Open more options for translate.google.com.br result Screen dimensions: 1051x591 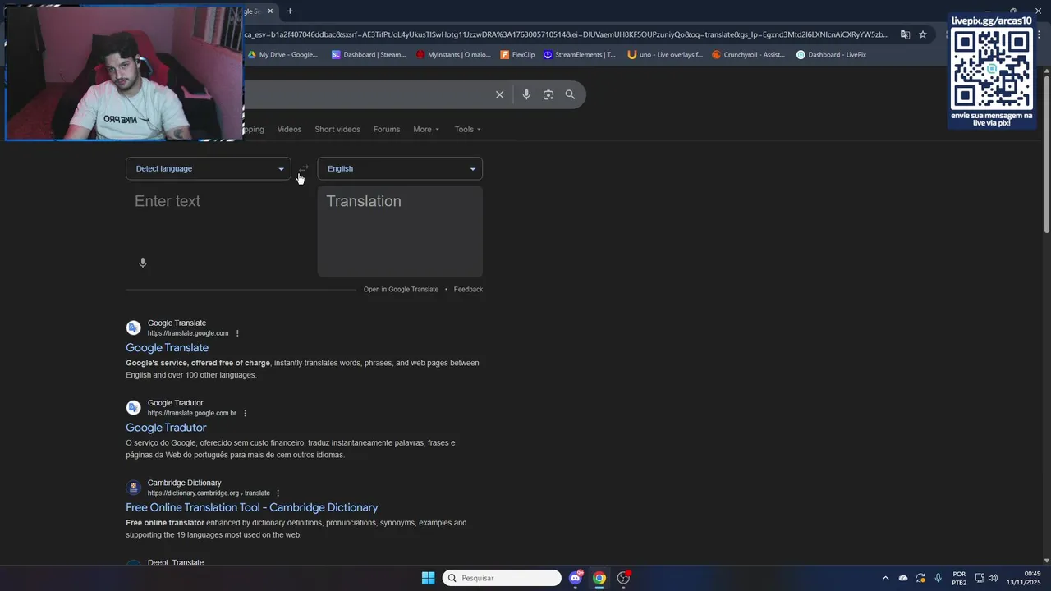245,413
